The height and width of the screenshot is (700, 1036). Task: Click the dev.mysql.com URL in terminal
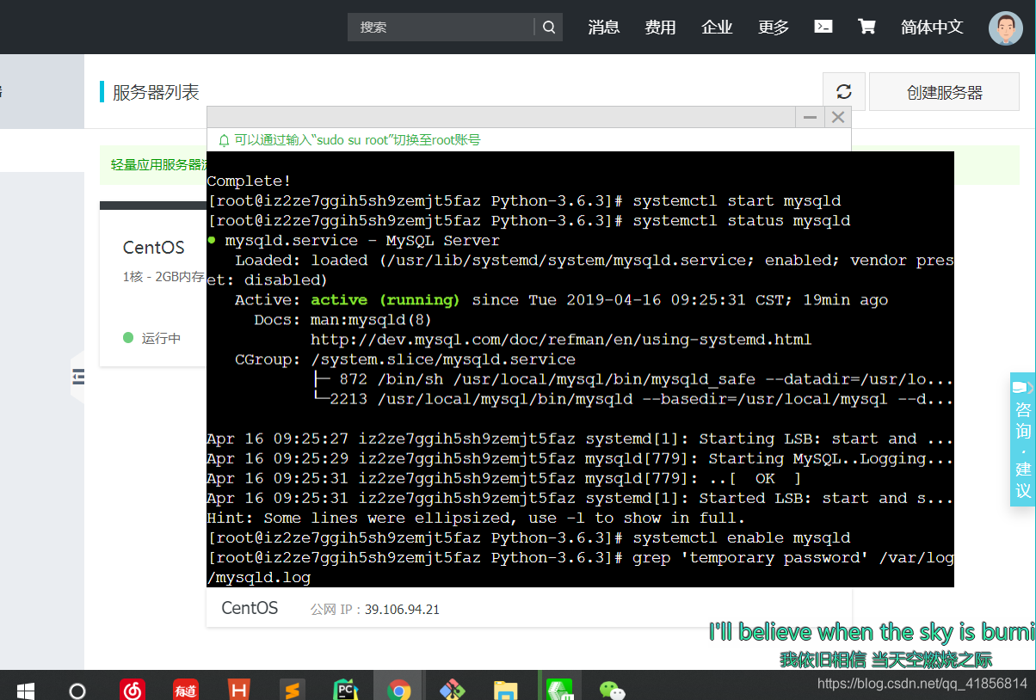tap(561, 340)
